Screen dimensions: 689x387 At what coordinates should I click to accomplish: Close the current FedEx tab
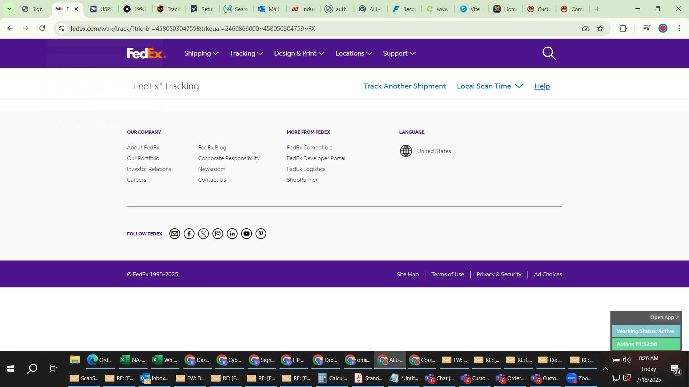click(76, 9)
